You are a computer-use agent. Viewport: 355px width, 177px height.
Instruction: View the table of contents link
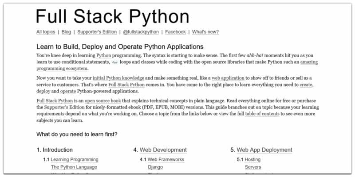(262, 114)
